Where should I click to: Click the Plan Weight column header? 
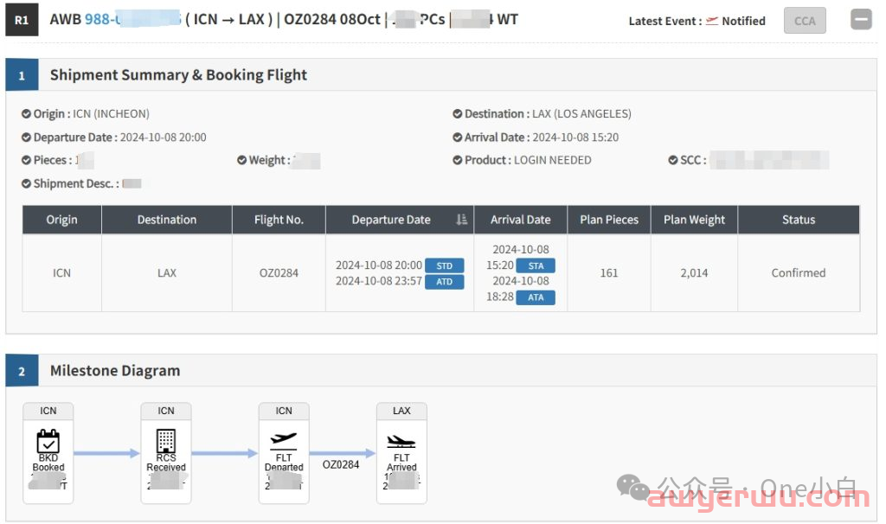pyautogui.click(x=694, y=220)
